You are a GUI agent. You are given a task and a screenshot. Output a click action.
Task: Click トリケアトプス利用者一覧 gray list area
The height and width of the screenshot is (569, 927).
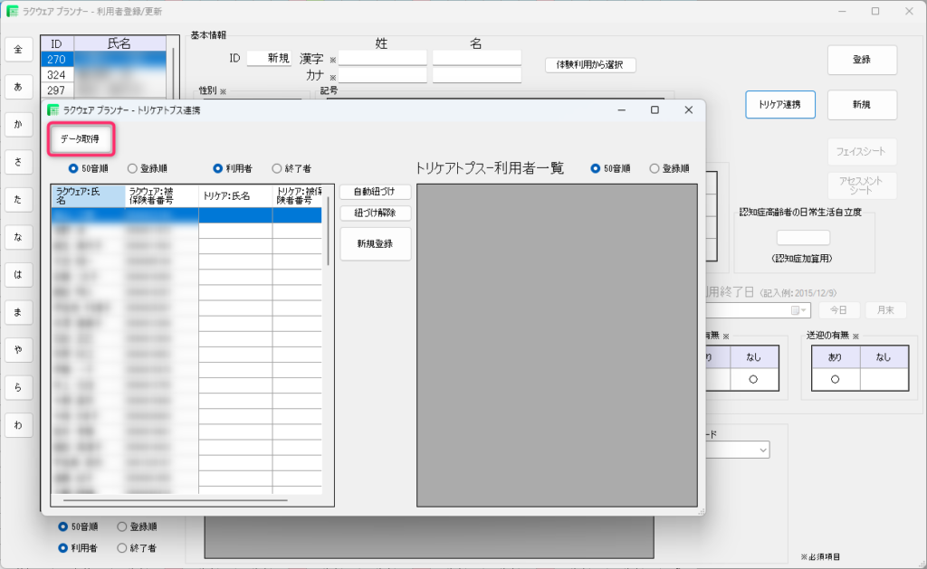(557, 345)
